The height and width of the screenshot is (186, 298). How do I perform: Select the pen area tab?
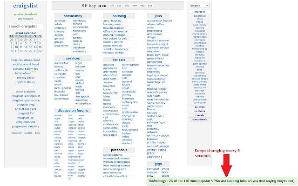click(135, 6)
